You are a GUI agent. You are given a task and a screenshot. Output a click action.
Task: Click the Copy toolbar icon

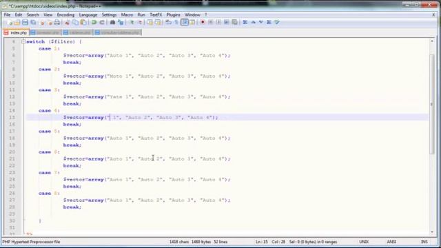click(75, 23)
